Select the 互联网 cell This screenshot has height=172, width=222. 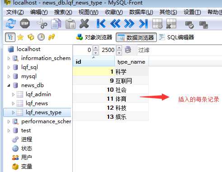[x=132, y=81]
